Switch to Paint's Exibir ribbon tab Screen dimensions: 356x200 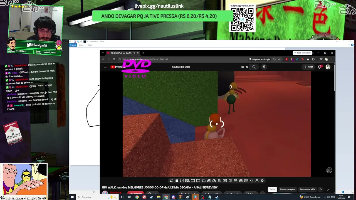90,45
